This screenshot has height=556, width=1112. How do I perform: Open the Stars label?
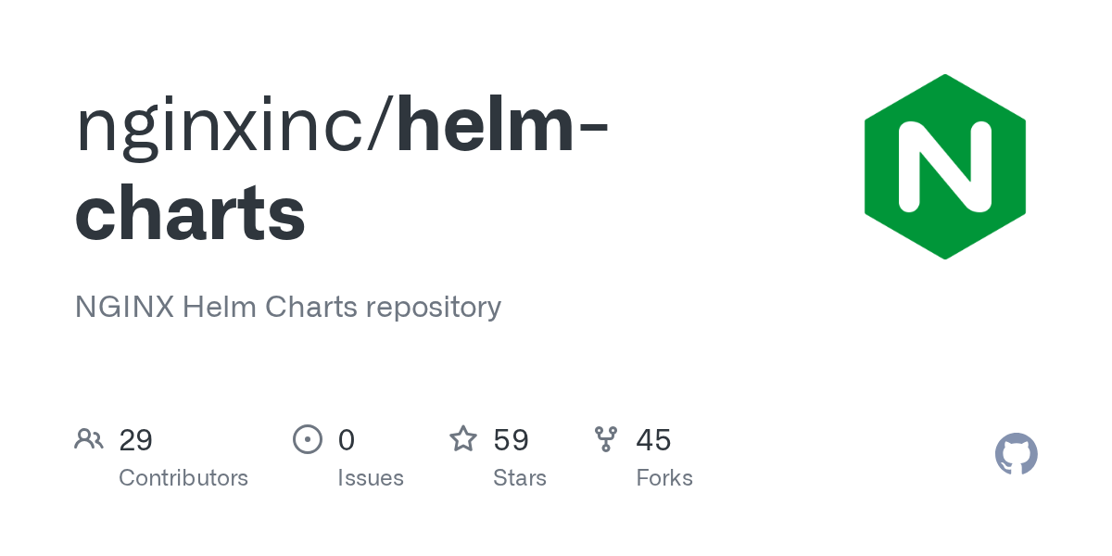520,478
